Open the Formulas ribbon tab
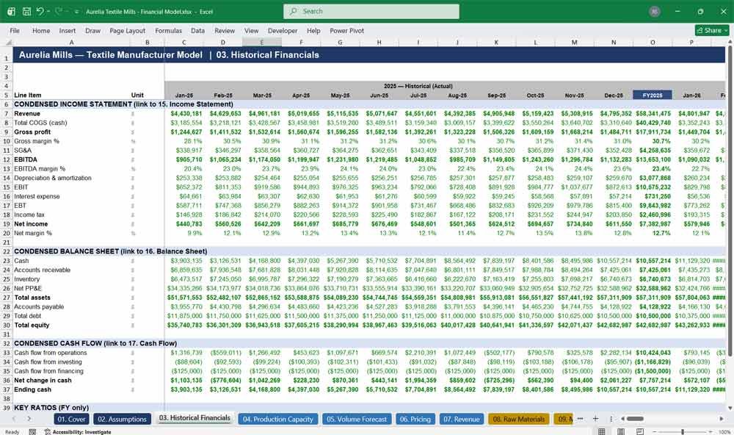 pyautogui.click(x=169, y=30)
